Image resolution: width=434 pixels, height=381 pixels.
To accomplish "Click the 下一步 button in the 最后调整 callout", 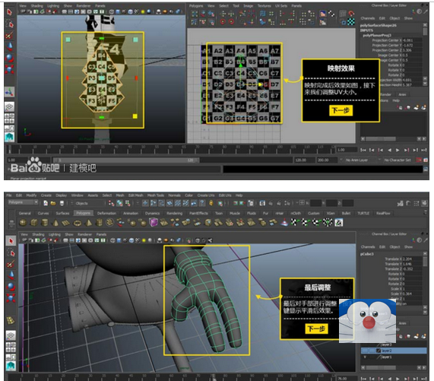I will point(316,329).
